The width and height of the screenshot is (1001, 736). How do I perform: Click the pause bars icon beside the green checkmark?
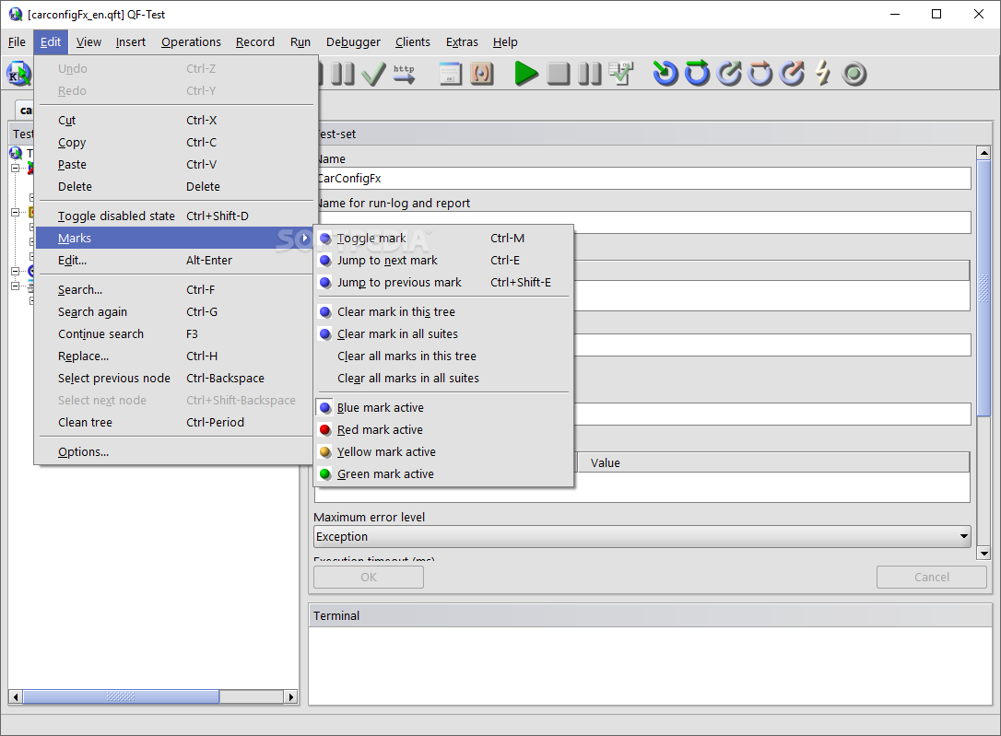tap(342, 74)
